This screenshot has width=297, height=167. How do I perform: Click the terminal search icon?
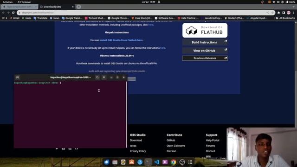[97, 77]
